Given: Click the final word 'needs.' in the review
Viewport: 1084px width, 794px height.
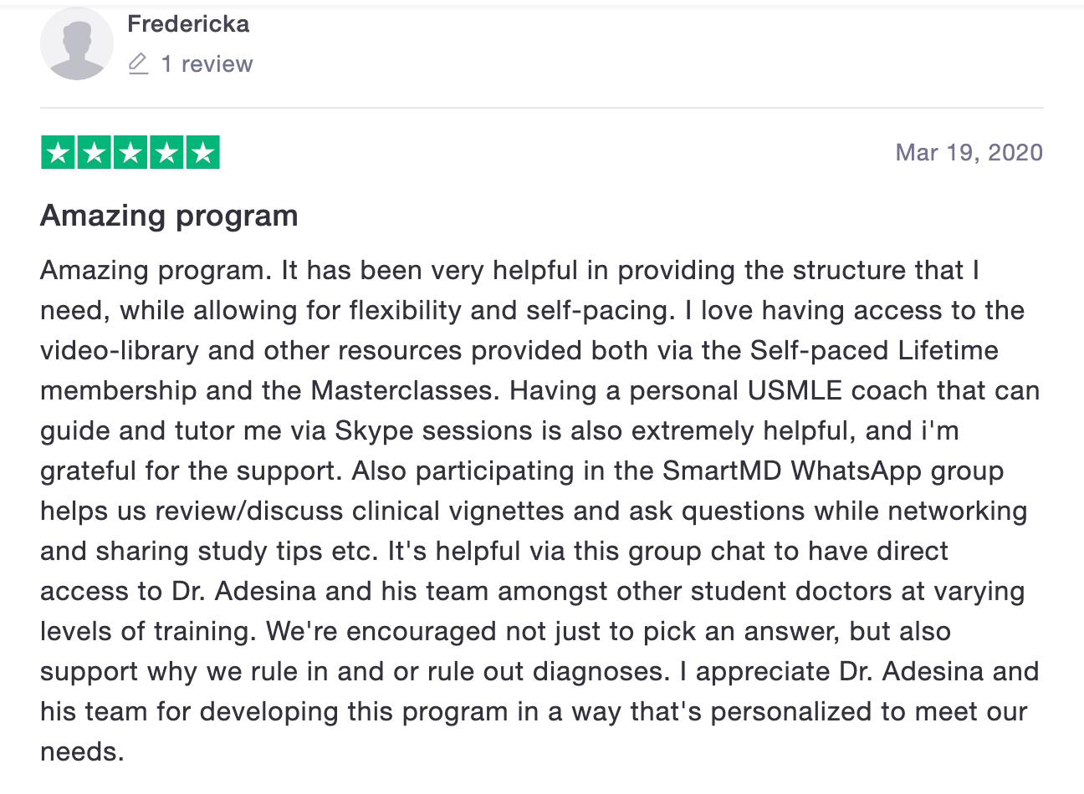Looking at the screenshot, I should [82, 751].
